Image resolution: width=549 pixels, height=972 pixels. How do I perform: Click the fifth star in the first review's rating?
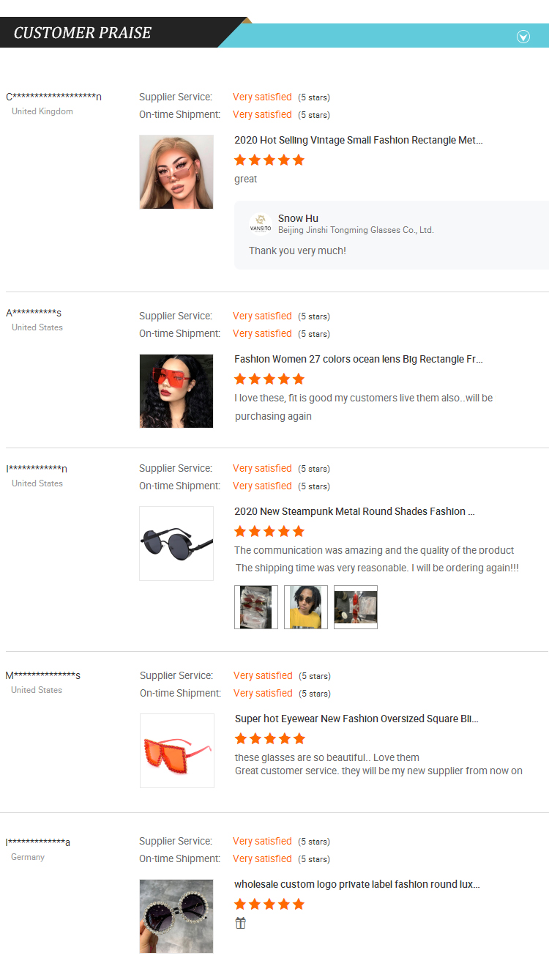coord(299,160)
